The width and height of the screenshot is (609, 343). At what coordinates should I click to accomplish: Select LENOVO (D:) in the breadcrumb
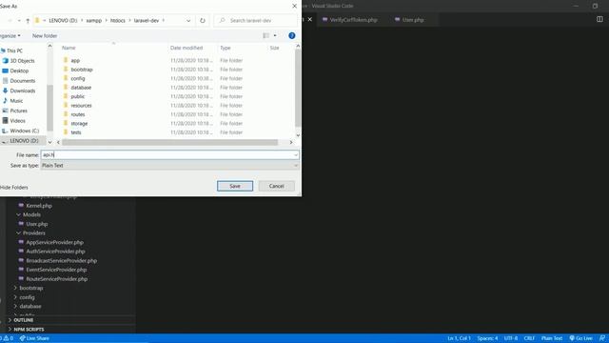[x=63, y=21]
